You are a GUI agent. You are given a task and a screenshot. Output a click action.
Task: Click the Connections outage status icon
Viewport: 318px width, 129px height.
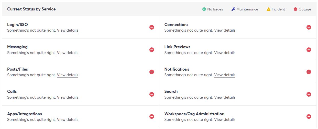click(x=309, y=27)
